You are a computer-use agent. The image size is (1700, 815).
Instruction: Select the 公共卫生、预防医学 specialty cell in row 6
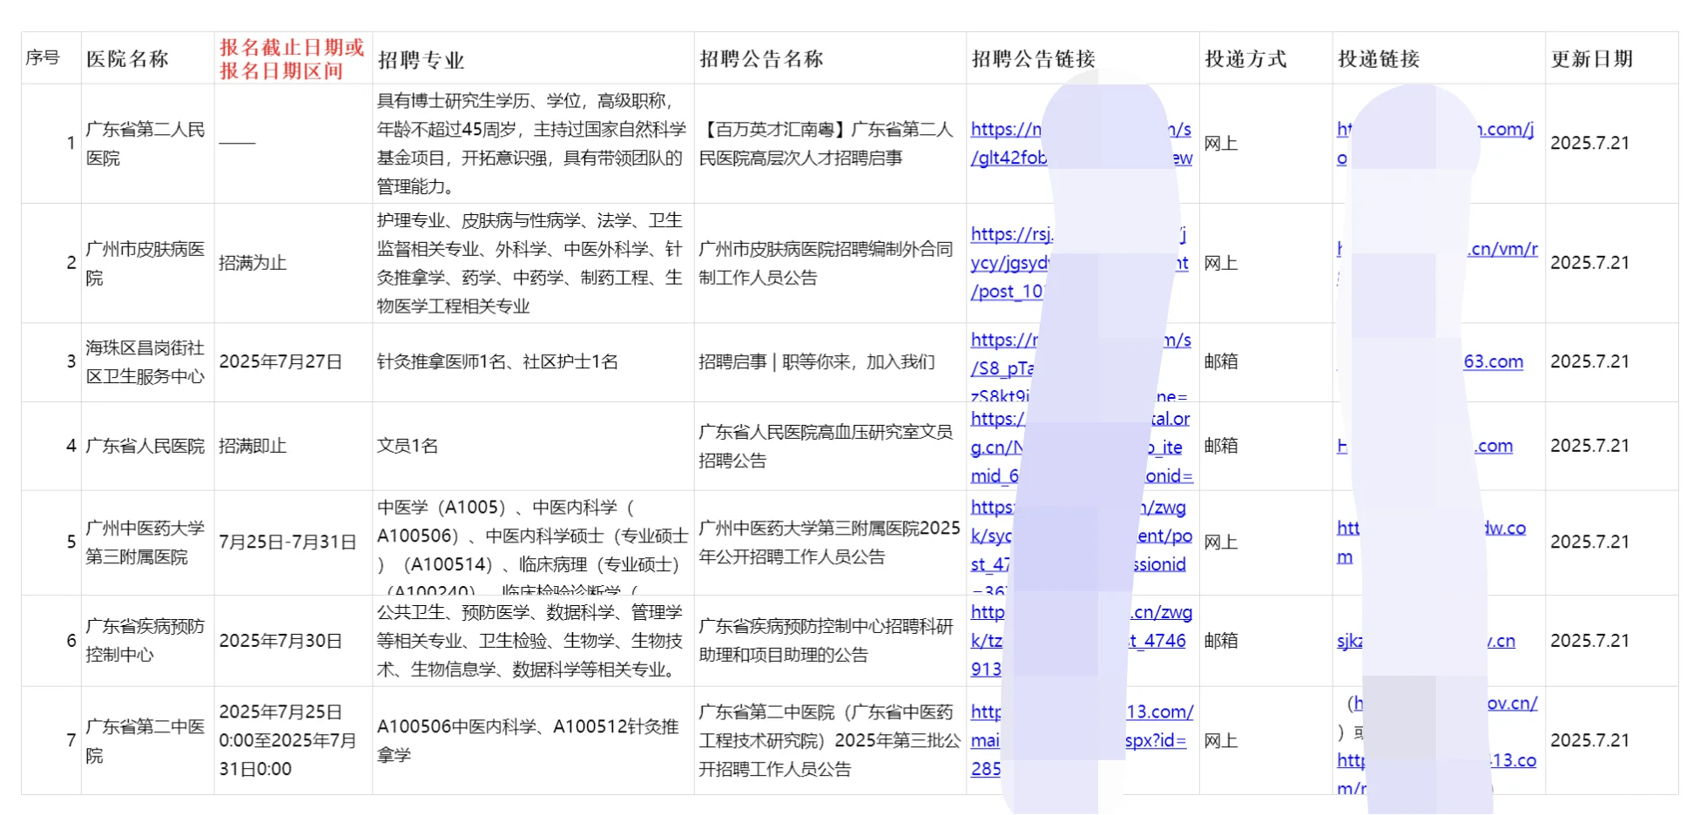click(x=533, y=641)
